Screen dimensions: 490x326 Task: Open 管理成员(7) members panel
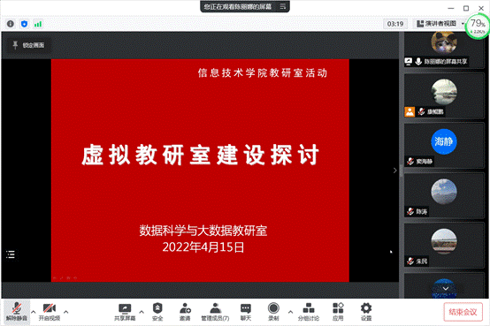tap(215, 312)
